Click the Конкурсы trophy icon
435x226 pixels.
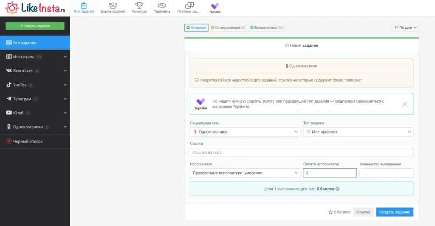pyautogui.click(x=139, y=6)
